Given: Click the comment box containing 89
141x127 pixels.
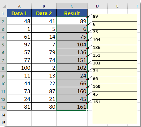Looking at the screenshot, I should click(114, 18).
